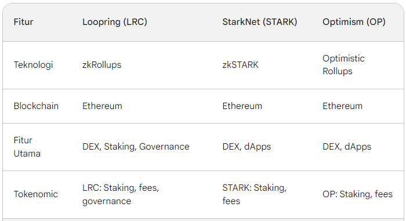Viewport: 406px width, 221px height.
Task: Select the DEX, Staking, Governance cell
Action: (x=136, y=147)
